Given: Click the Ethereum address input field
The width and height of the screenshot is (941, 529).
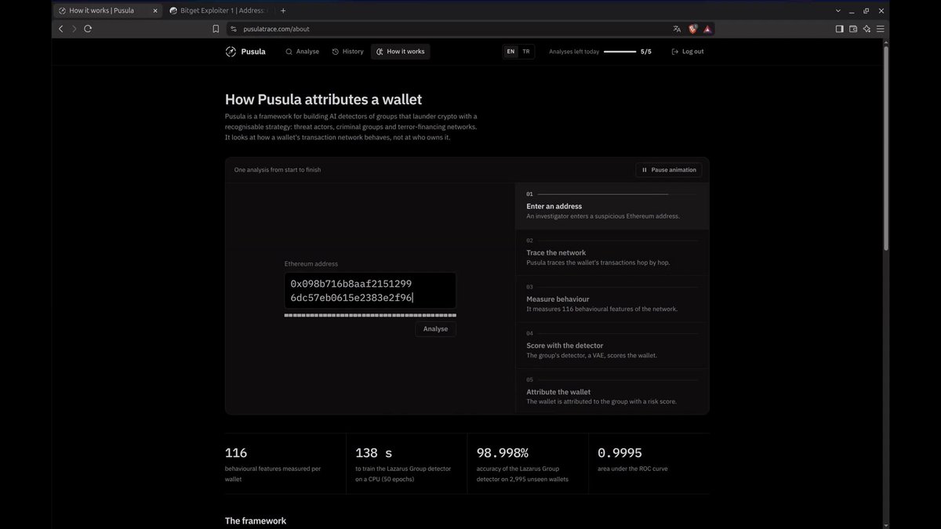Looking at the screenshot, I should 370,291.
